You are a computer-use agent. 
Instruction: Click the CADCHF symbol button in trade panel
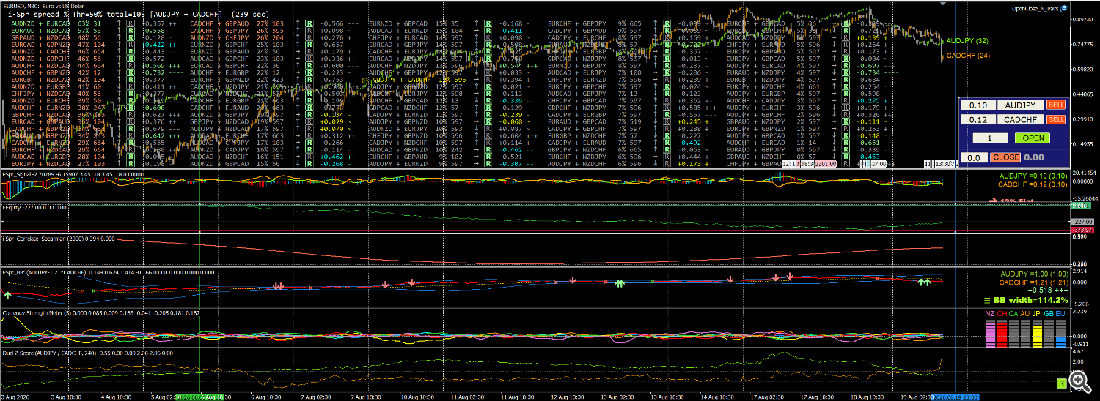click(x=1019, y=119)
